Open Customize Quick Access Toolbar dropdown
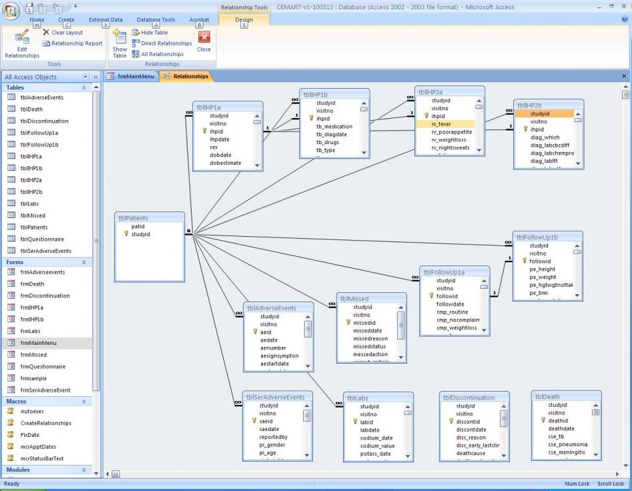The width and height of the screenshot is (632, 491). pyautogui.click(x=75, y=6)
